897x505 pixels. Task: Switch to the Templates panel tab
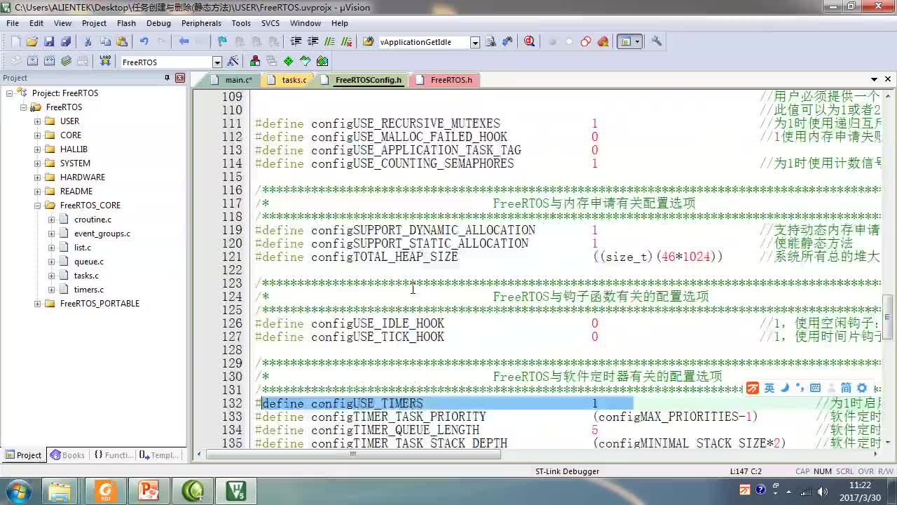pos(159,455)
